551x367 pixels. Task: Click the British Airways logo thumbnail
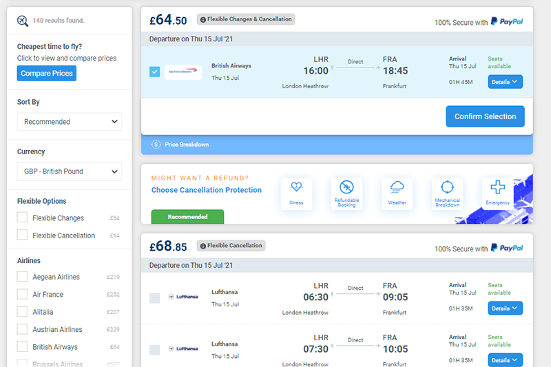point(183,72)
